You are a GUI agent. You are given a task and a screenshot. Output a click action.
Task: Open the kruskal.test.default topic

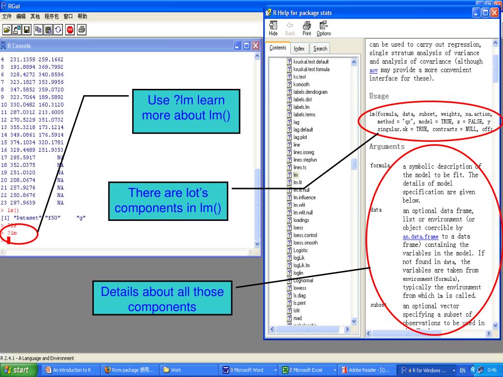311,61
